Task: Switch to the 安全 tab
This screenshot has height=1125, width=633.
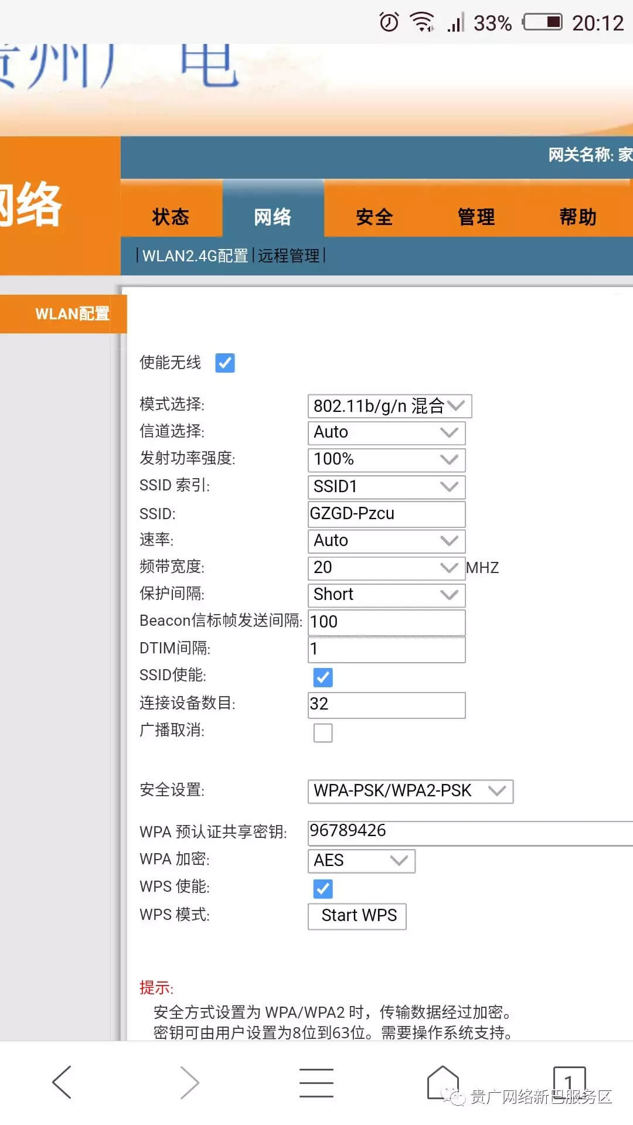Action: click(x=374, y=217)
